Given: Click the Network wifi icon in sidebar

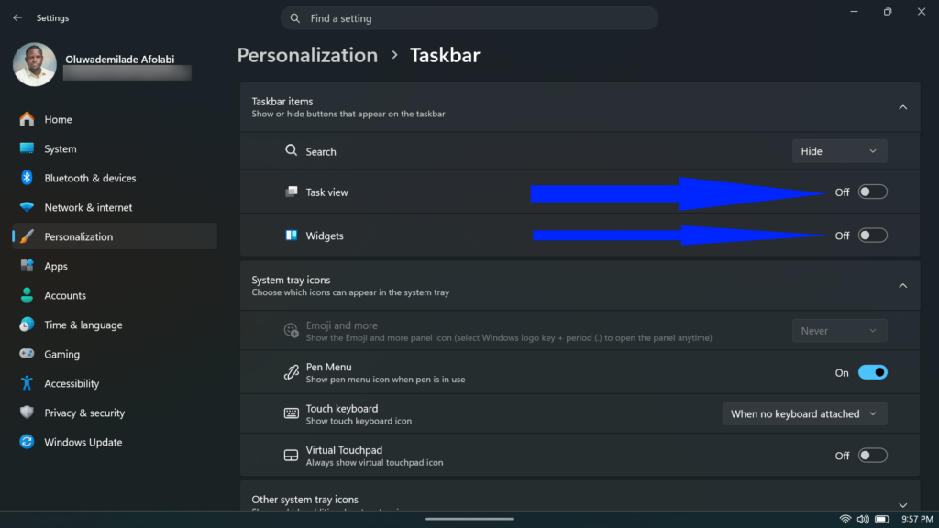Looking at the screenshot, I should [27, 207].
